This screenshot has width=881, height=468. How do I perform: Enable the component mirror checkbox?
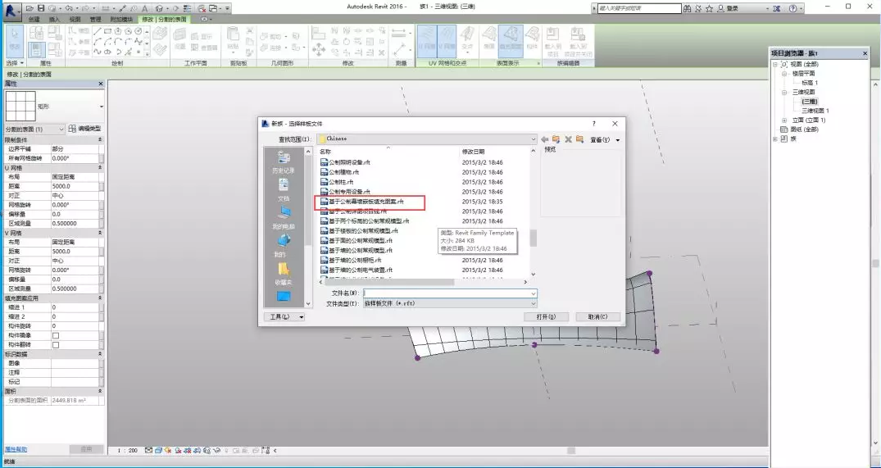tap(56, 335)
